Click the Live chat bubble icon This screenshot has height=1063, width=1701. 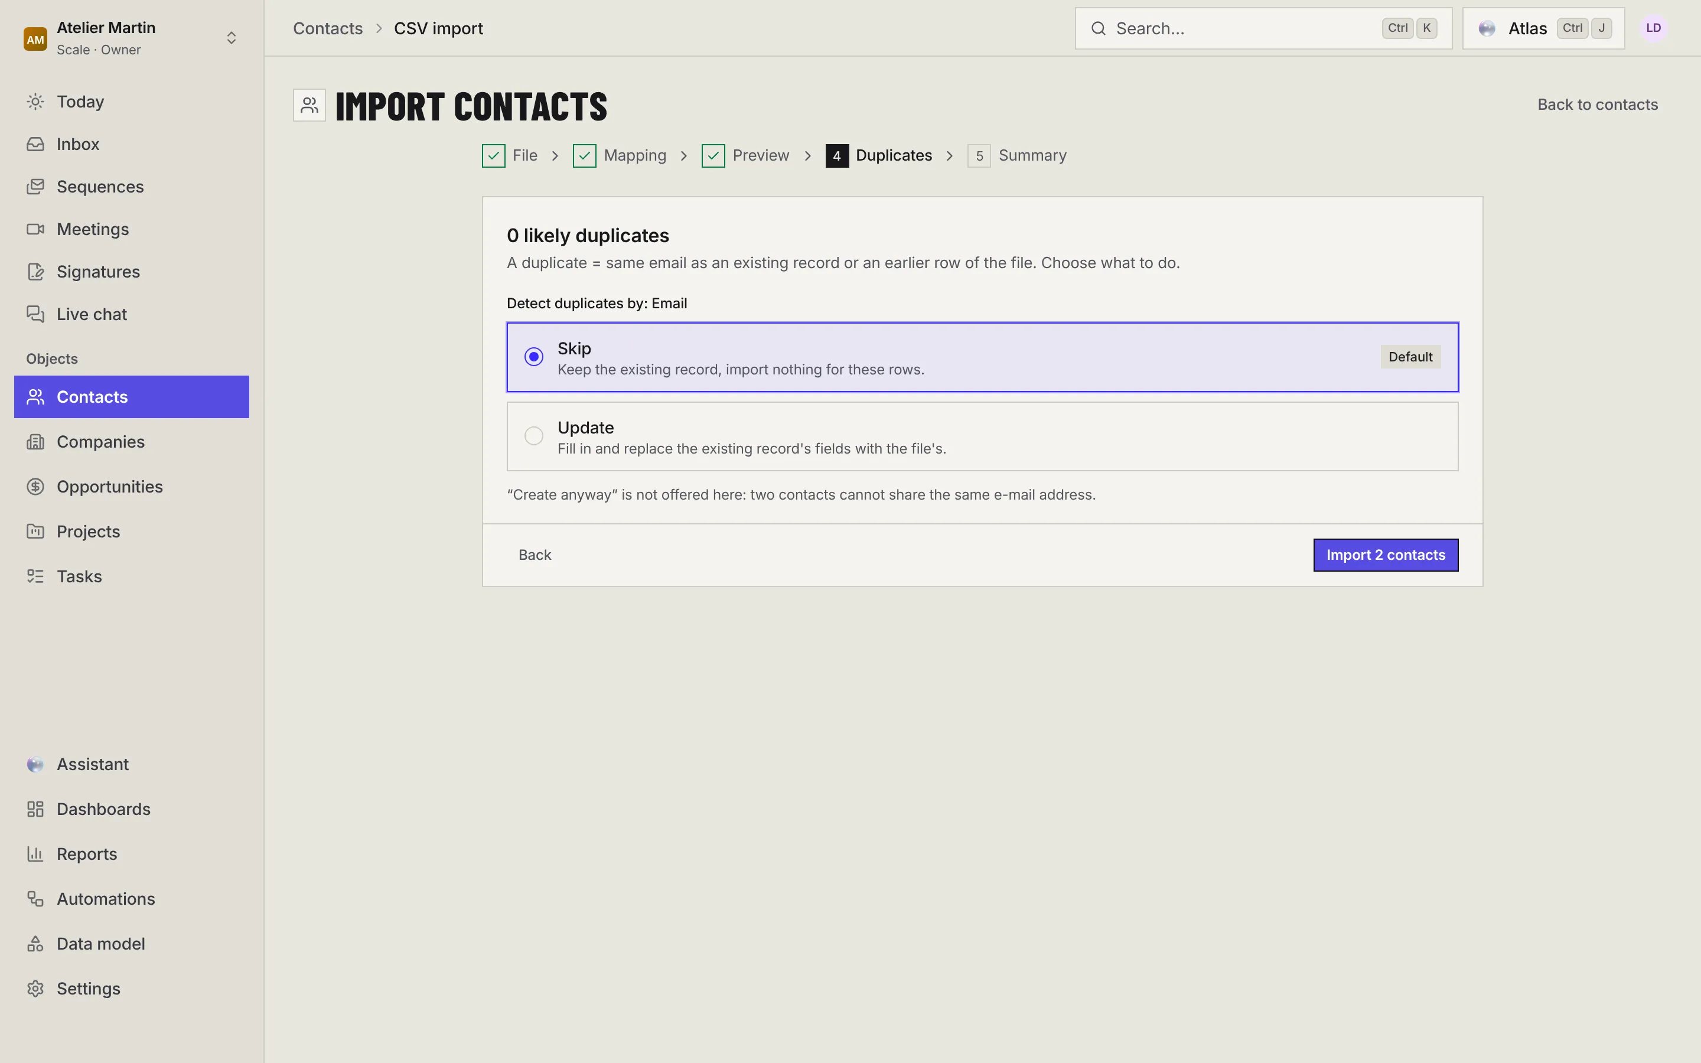(35, 314)
